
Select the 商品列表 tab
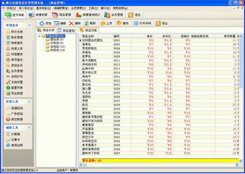[89, 30]
